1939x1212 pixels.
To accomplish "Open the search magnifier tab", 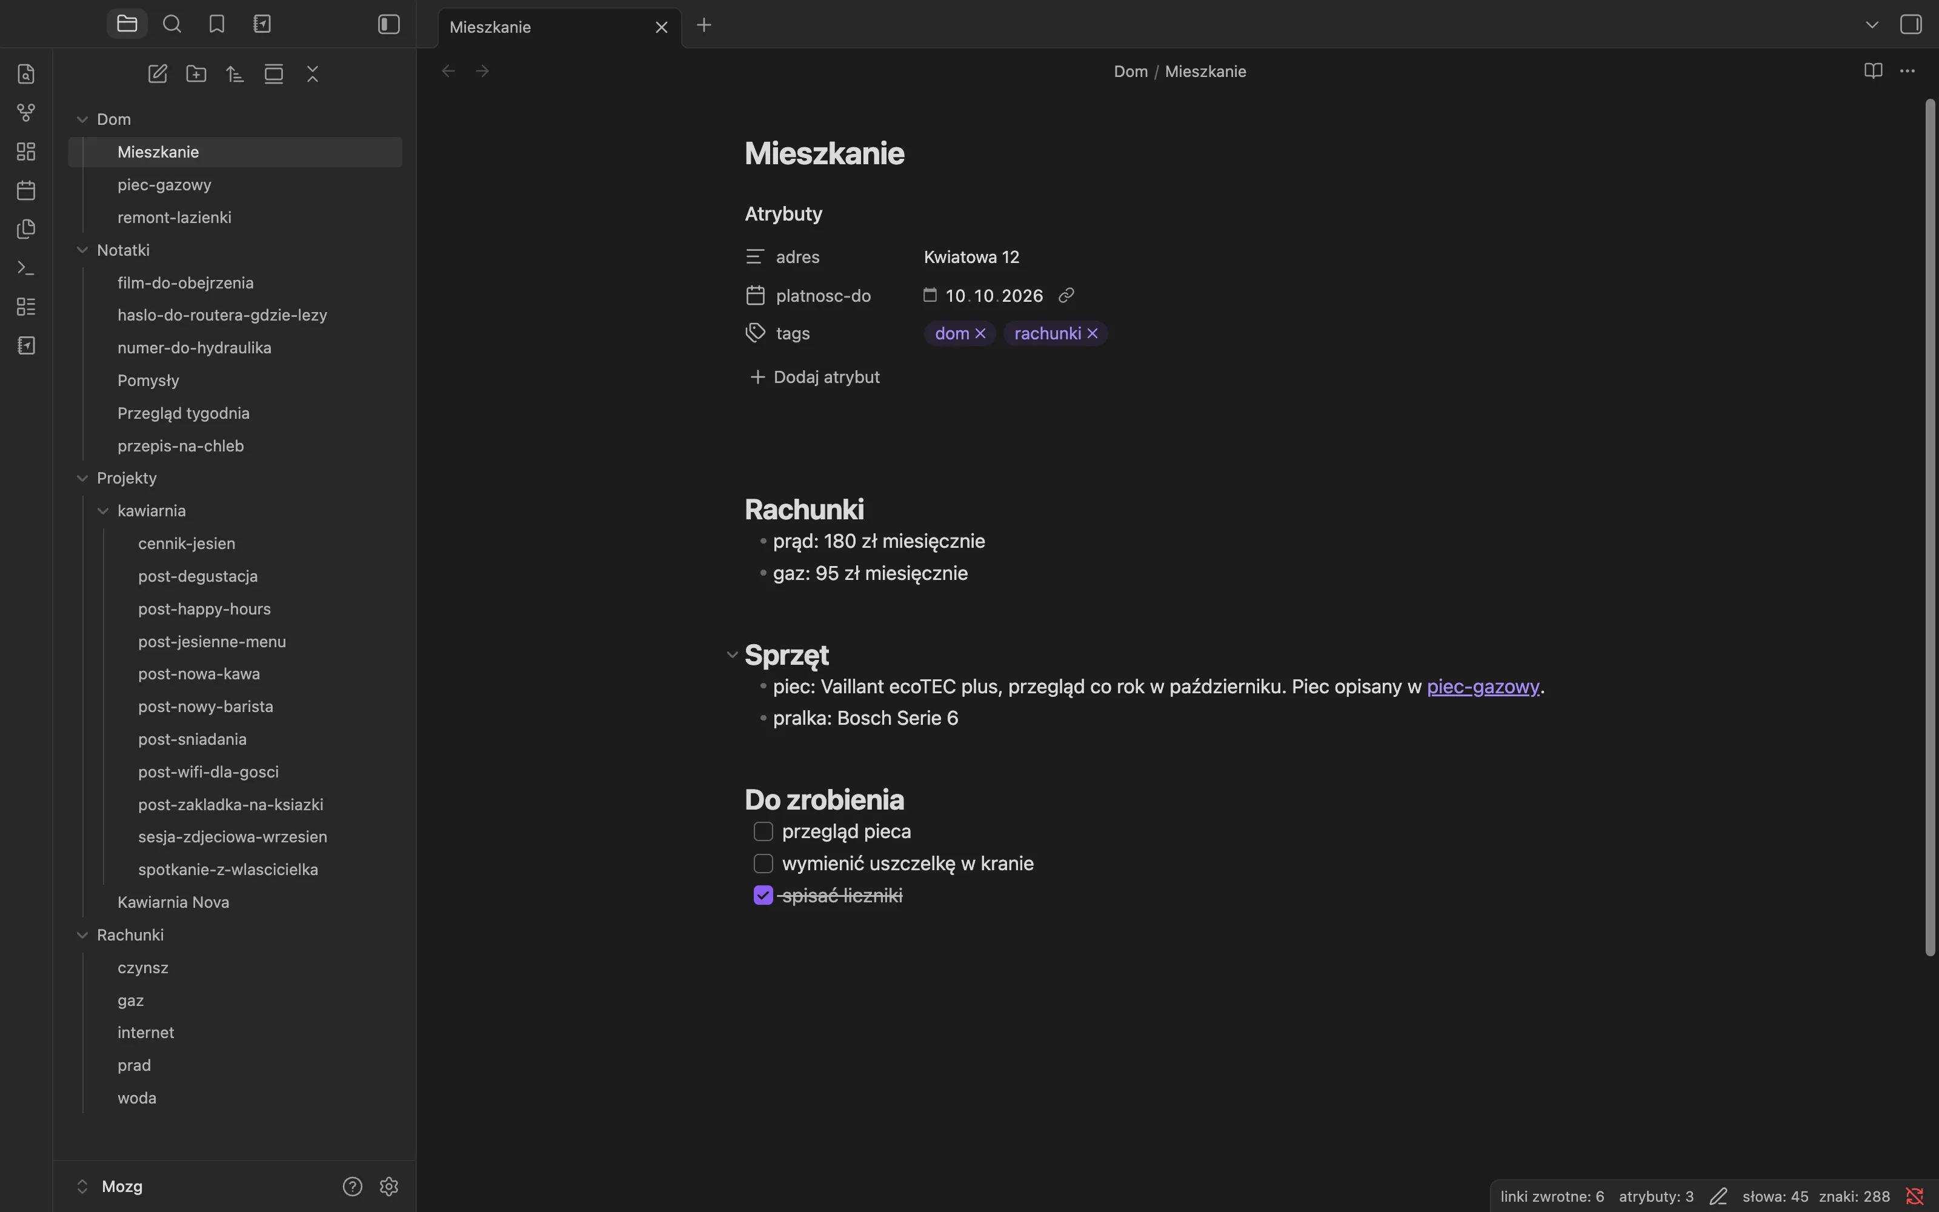I will pos(171,24).
